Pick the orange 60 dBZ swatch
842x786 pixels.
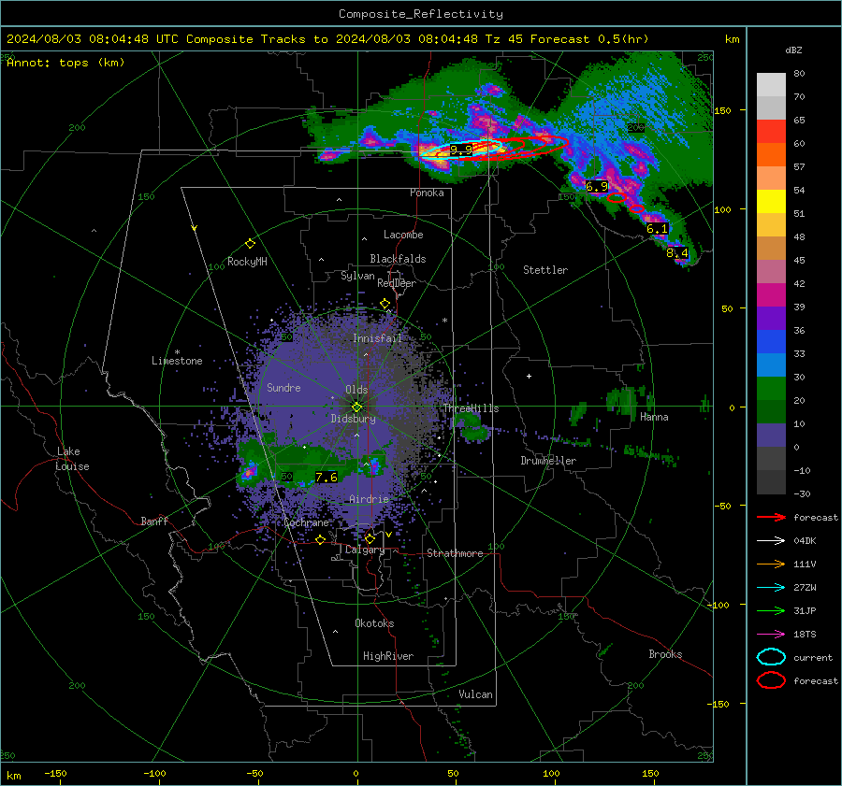771,154
